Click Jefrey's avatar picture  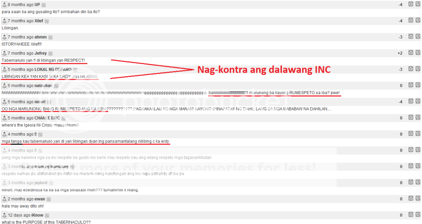click(4, 53)
